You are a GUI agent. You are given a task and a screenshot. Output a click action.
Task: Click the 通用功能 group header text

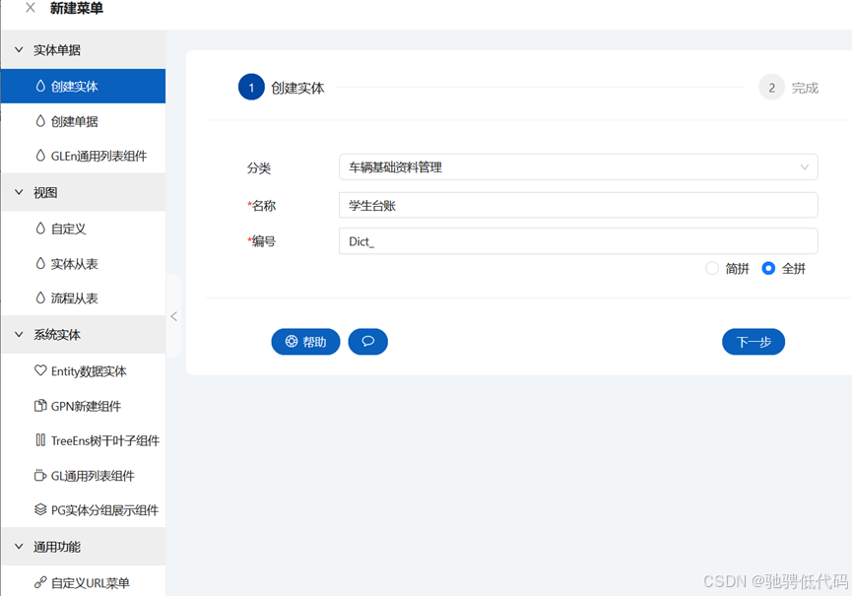coord(56,546)
